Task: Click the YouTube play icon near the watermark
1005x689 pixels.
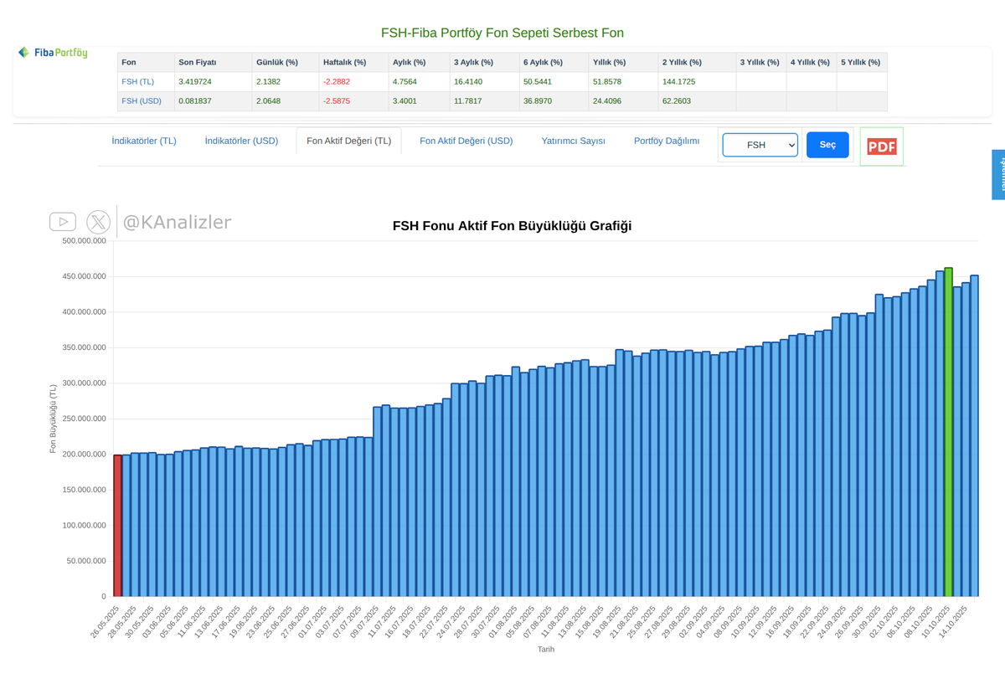Action: point(63,221)
